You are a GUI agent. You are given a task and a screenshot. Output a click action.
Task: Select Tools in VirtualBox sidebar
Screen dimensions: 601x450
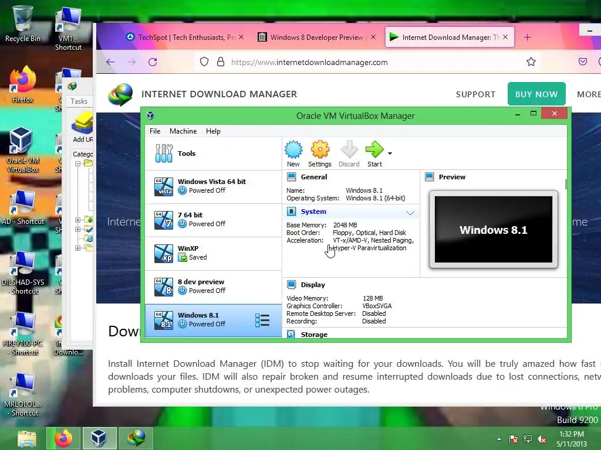tap(213, 154)
